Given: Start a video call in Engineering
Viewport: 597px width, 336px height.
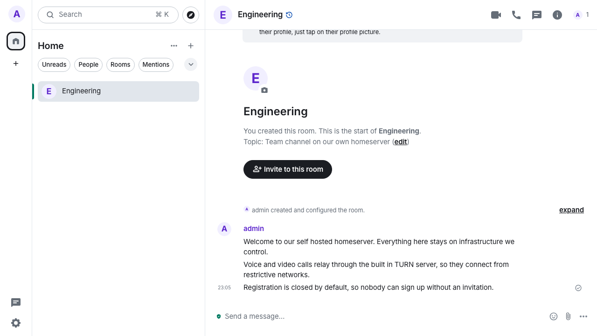Looking at the screenshot, I should [x=496, y=15].
